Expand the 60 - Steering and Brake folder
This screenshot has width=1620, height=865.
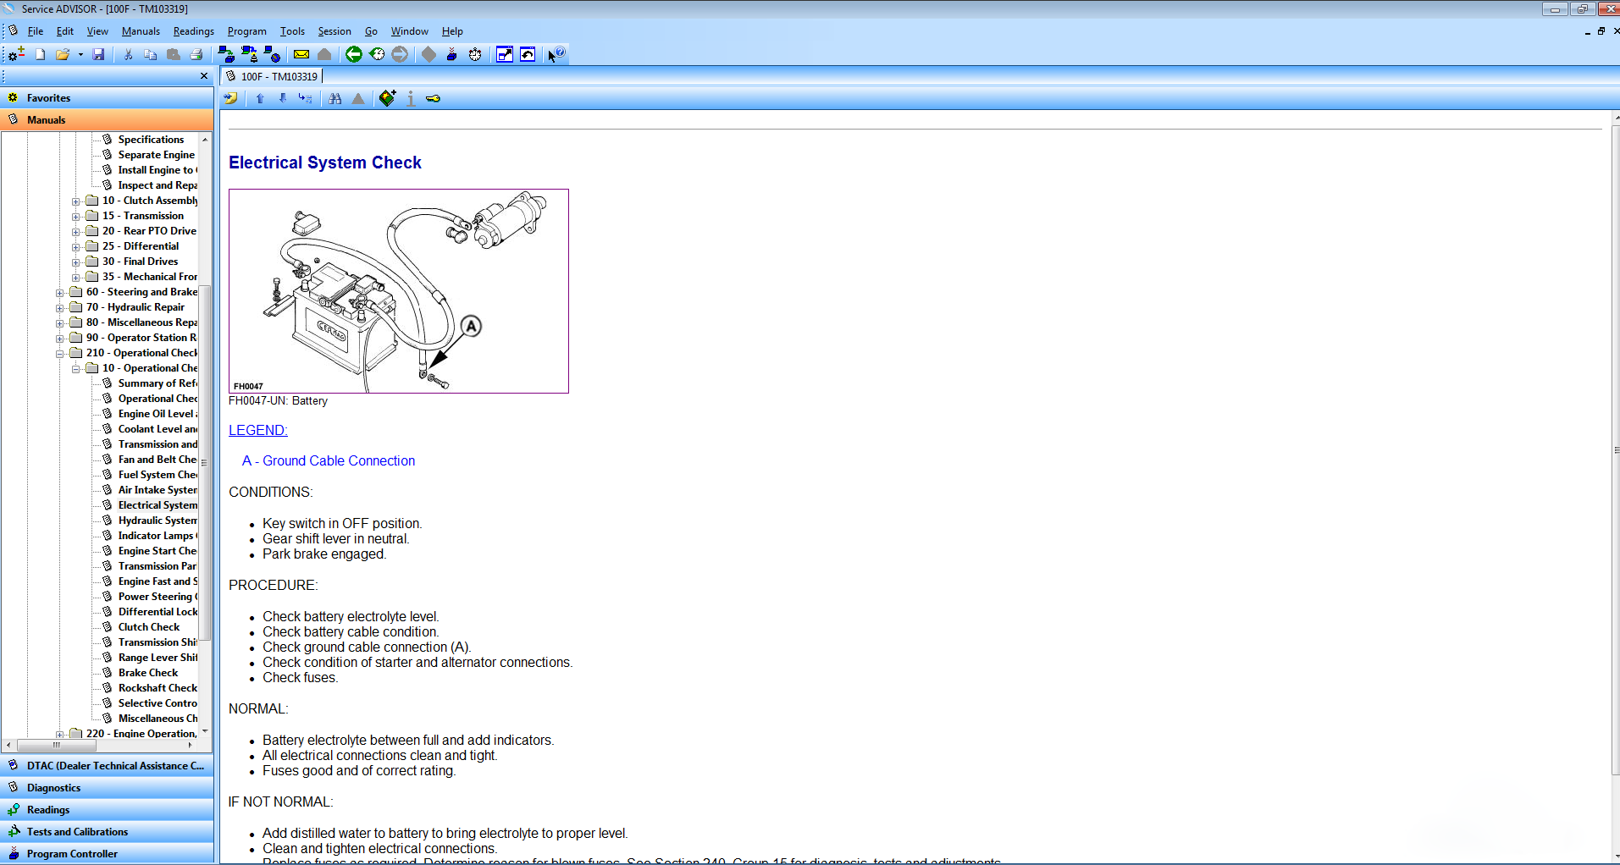coord(60,293)
